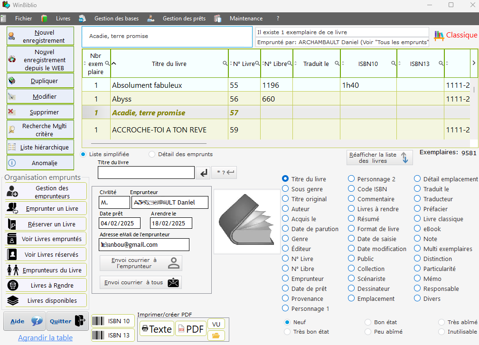Choose the Éditeur radio option
The image size is (479, 345).
285,249
